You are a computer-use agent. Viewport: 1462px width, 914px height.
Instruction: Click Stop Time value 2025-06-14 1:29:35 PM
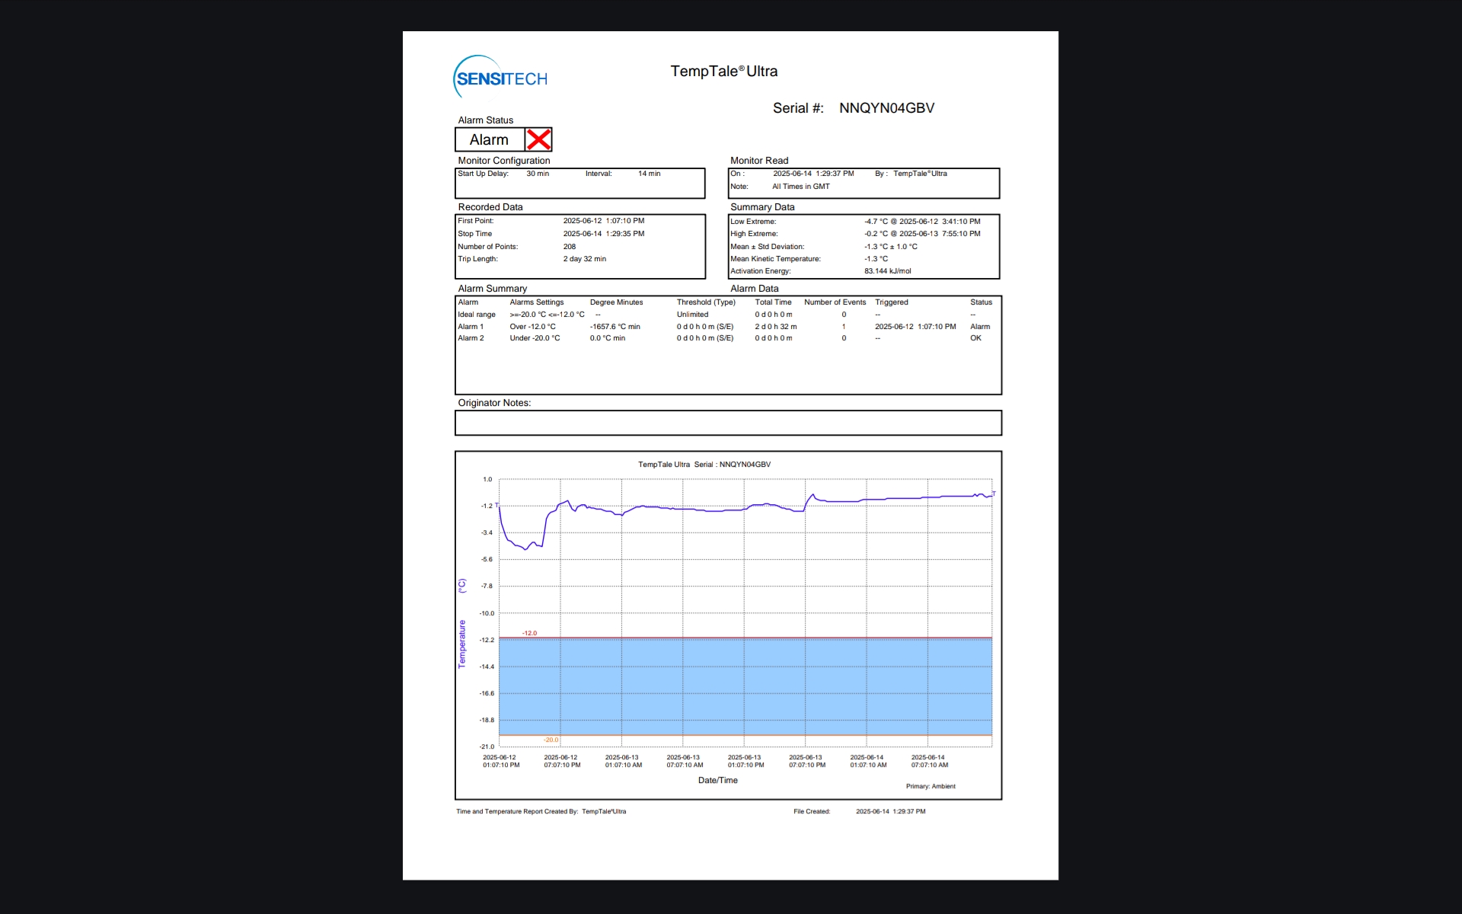(x=604, y=234)
